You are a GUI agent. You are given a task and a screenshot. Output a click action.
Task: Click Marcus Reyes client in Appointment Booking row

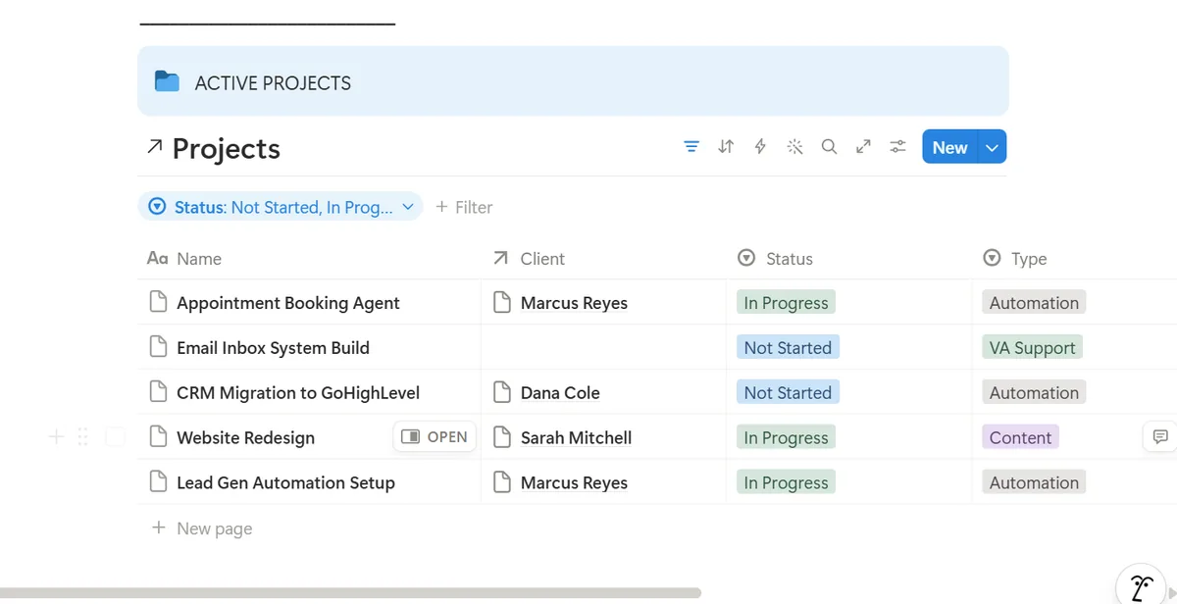click(574, 303)
